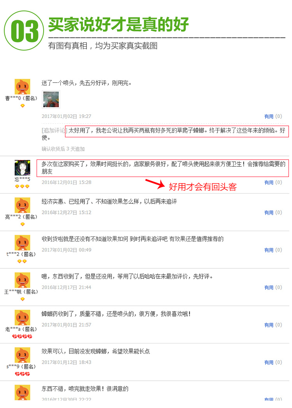Open review photo thumbnail in first review
The width and height of the screenshot is (292, 408).
pos(51,100)
